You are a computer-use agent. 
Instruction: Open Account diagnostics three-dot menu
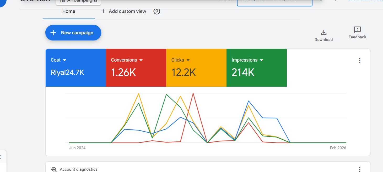(359, 169)
